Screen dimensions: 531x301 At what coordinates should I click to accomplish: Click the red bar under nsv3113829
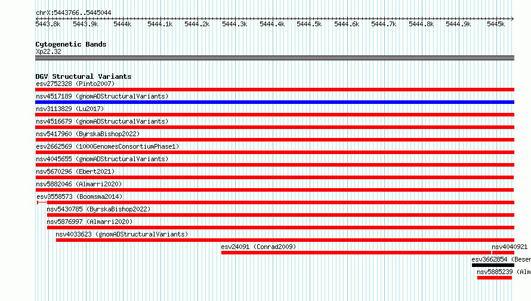[x=274, y=115]
